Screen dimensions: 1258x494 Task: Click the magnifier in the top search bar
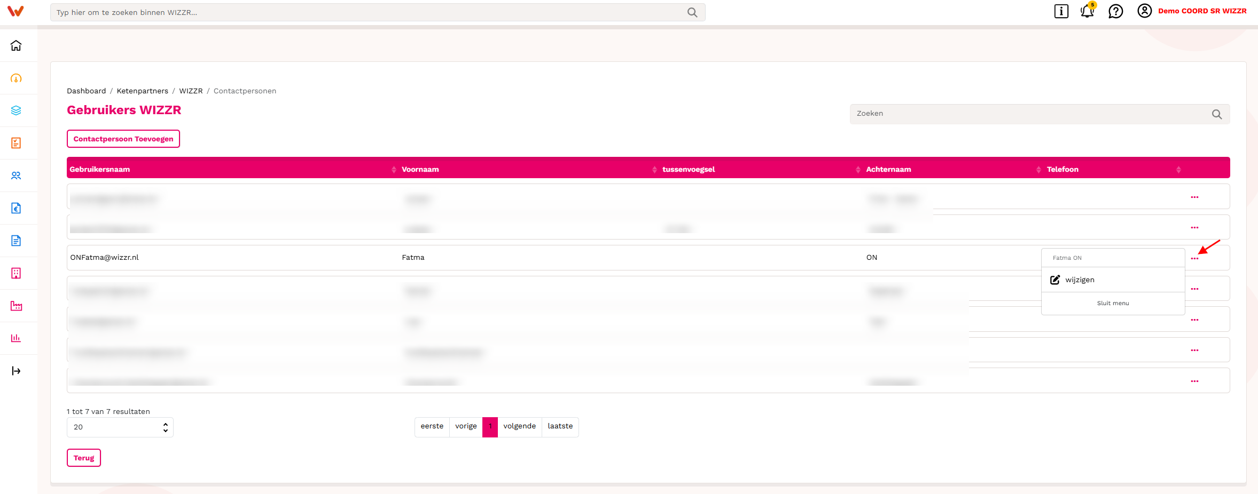tap(692, 12)
